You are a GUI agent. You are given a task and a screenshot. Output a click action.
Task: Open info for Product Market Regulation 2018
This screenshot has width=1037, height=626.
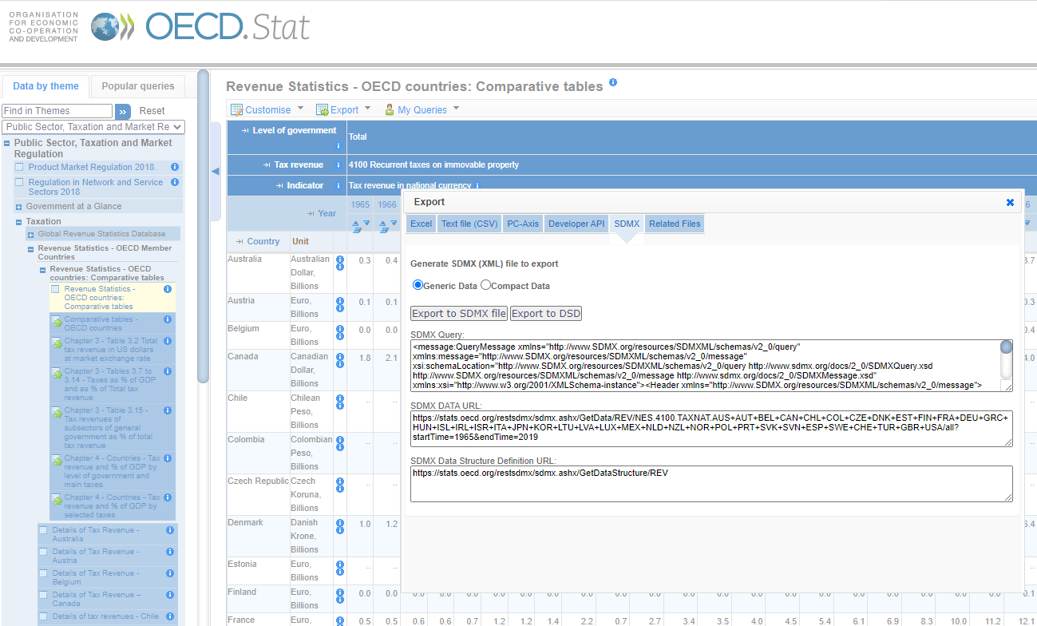174,167
